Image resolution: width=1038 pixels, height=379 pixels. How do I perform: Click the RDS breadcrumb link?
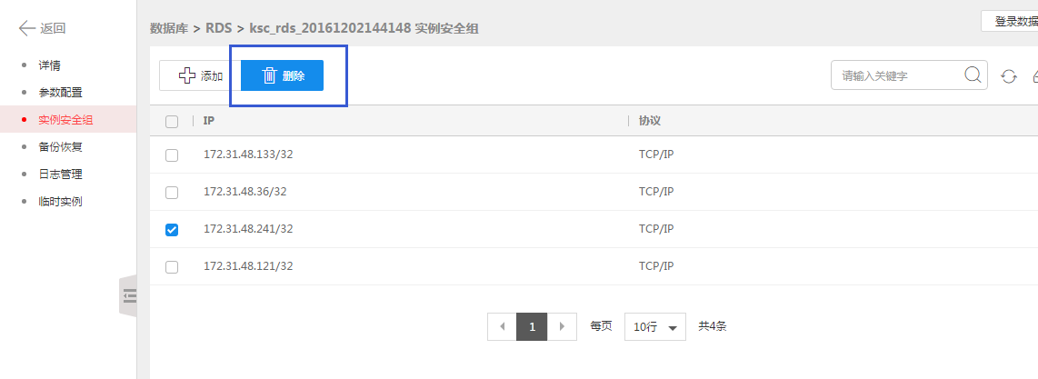[x=218, y=29]
